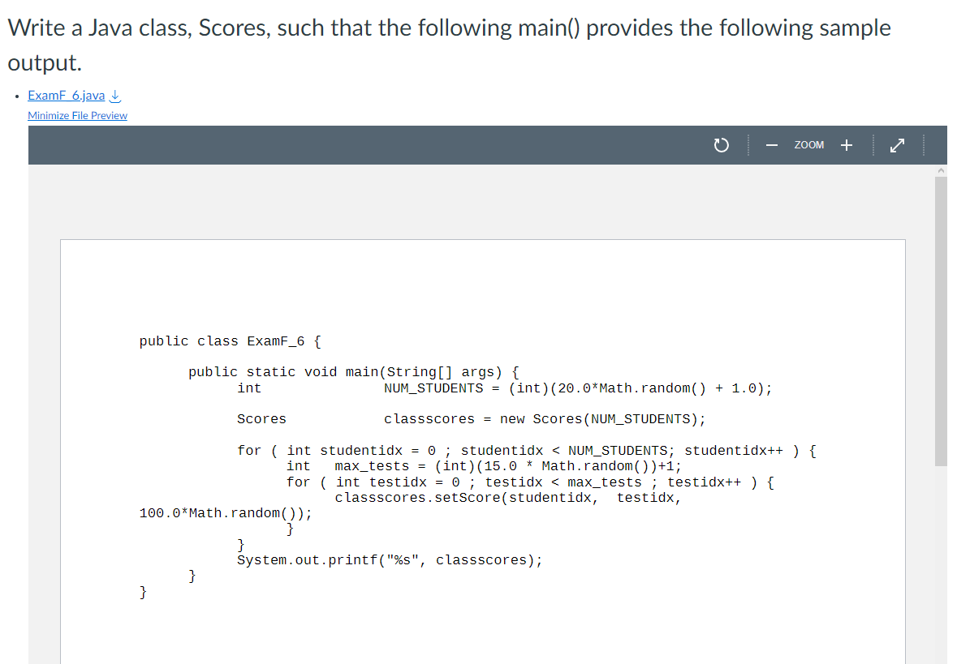Viewport: 957px width, 664px height.
Task: Enter fullscreen with the expand arrow icon
Action: (897, 144)
